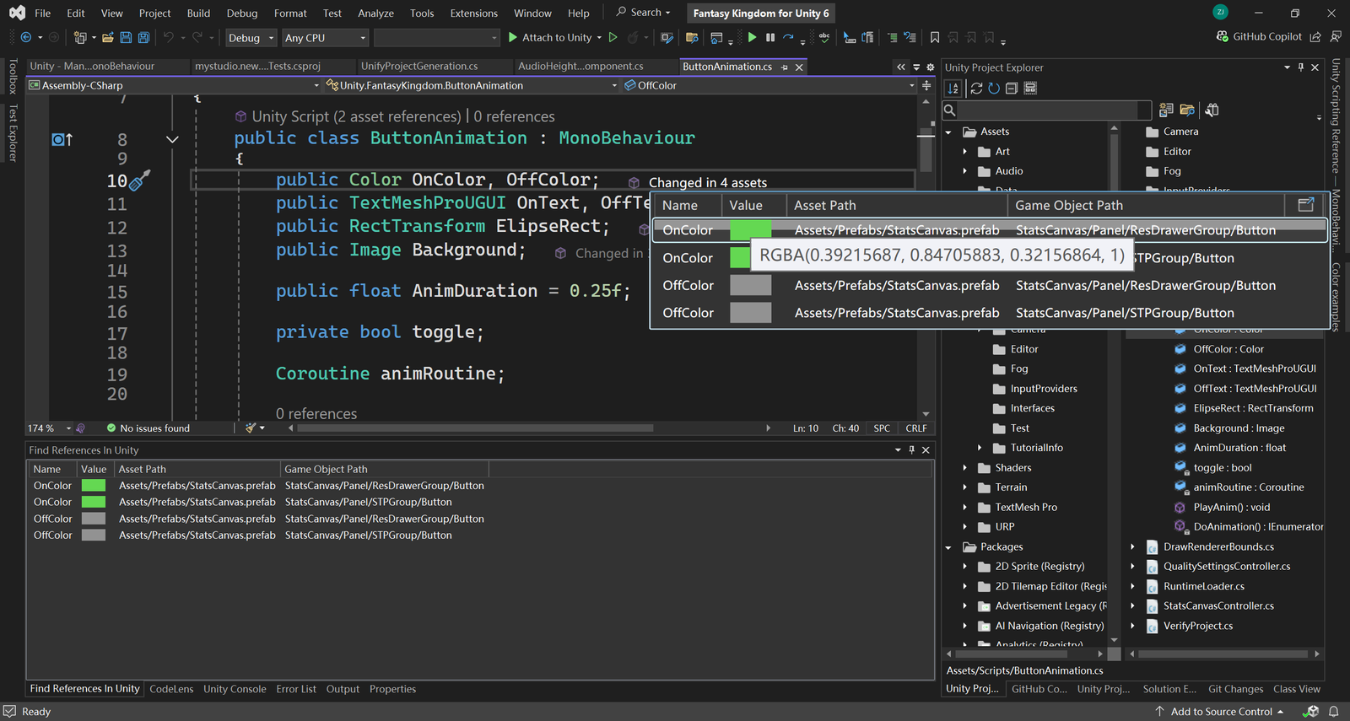Screen dimensions: 1350x721
Task: Toggle bookmark on current line
Action: click(x=935, y=37)
